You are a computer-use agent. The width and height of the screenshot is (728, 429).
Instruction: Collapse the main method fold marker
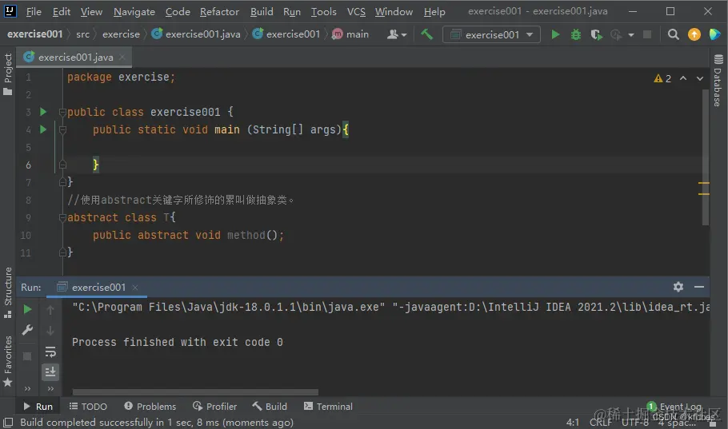pos(62,130)
